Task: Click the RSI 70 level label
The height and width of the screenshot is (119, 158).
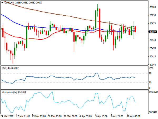Action: coord(150,73)
